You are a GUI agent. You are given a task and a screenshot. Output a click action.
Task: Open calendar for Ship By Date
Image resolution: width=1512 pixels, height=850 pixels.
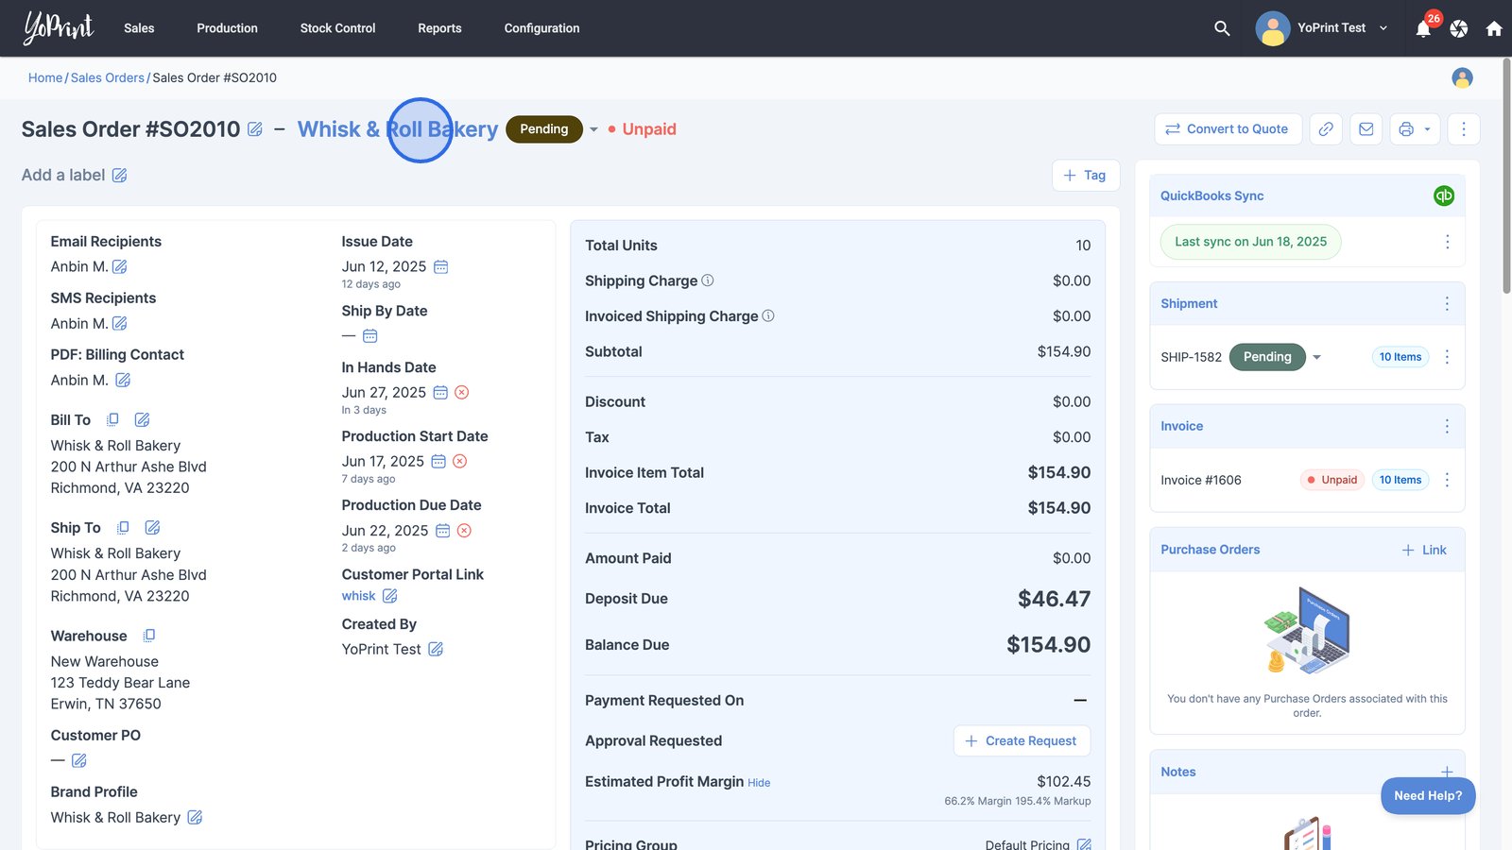click(x=370, y=336)
